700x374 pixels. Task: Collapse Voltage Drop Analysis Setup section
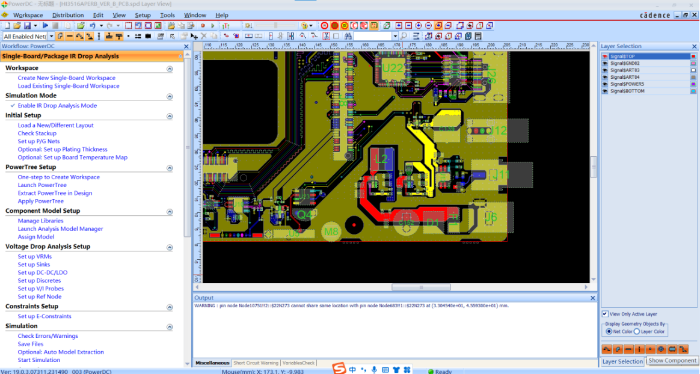(170, 247)
